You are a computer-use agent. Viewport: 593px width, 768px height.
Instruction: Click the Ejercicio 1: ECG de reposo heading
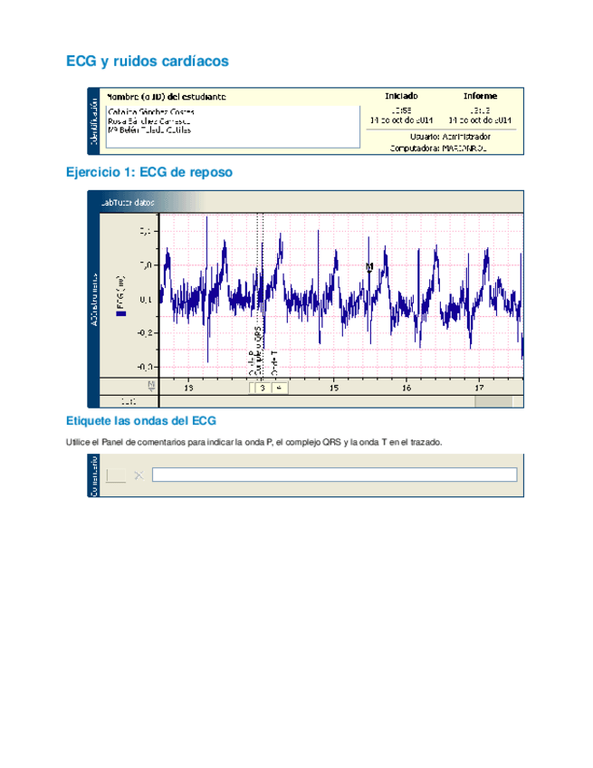tap(149, 173)
